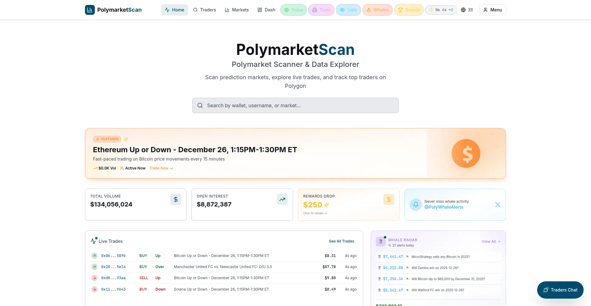Switch to the Traders tab
Screen dimensions: 591x306
pos(204,10)
